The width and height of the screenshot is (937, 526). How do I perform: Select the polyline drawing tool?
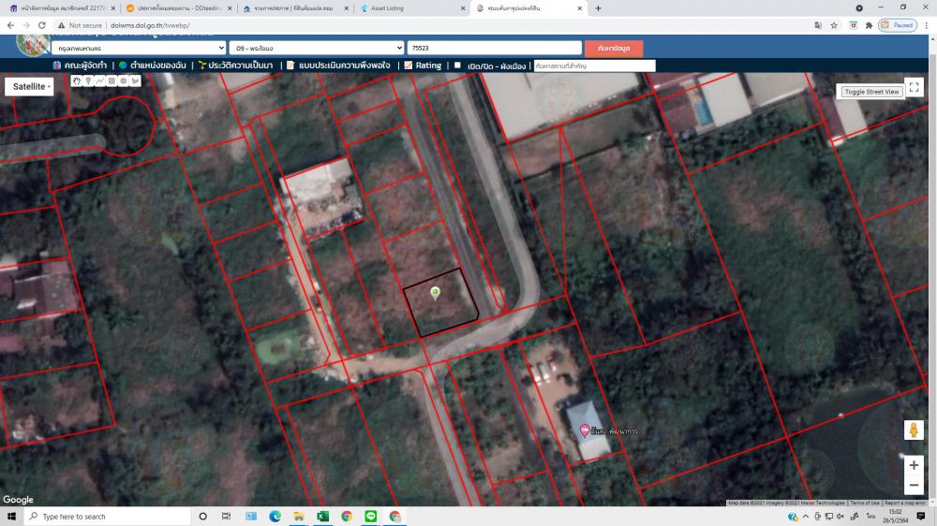100,81
